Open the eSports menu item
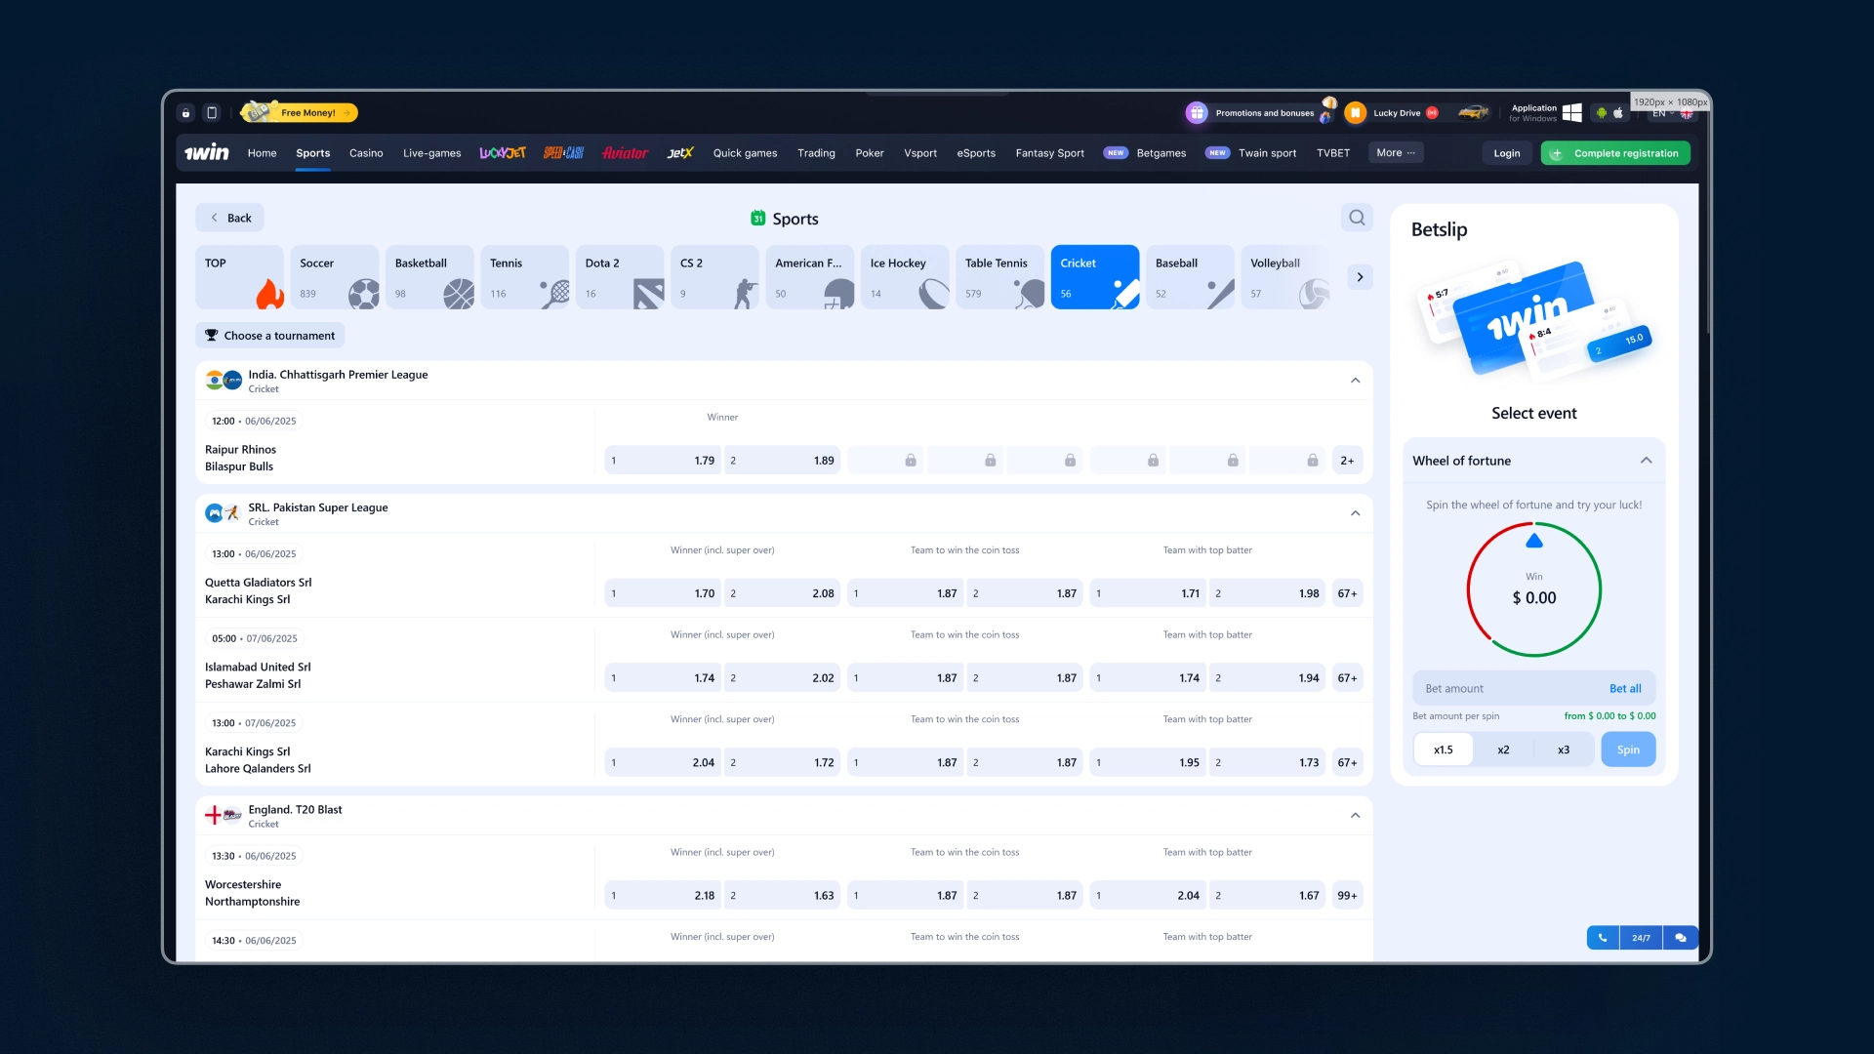The image size is (1874, 1054). [x=976, y=153]
